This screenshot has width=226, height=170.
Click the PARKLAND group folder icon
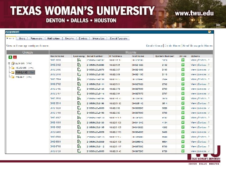pyautogui.click(x=13, y=72)
